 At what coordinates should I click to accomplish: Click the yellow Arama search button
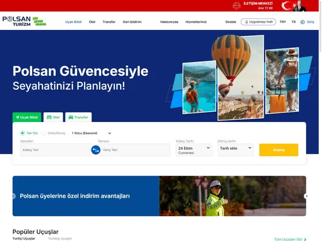point(279,150)
